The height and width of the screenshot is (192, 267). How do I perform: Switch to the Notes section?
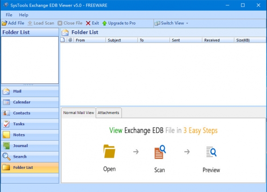coord(30,135)
